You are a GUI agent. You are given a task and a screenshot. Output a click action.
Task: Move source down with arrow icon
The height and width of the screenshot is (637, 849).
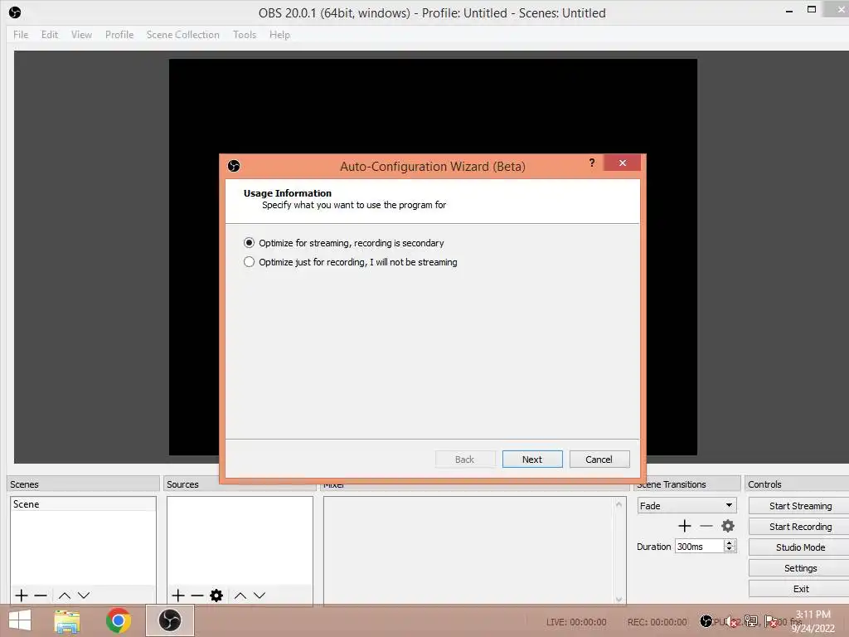[260, 596]
